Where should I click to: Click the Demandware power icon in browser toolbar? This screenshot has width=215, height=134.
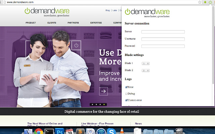(210, 2)
